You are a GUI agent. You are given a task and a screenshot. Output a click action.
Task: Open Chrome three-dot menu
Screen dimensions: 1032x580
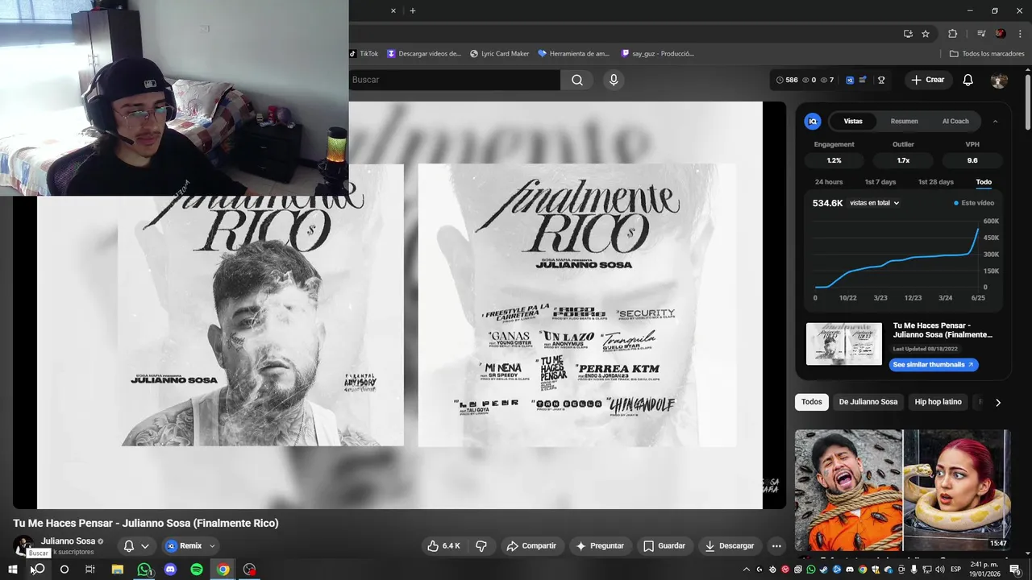point(1019,34)
